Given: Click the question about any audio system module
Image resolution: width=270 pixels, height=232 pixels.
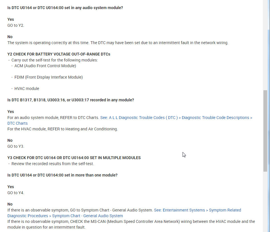Looking at the screenshot, I should [65, 8].
